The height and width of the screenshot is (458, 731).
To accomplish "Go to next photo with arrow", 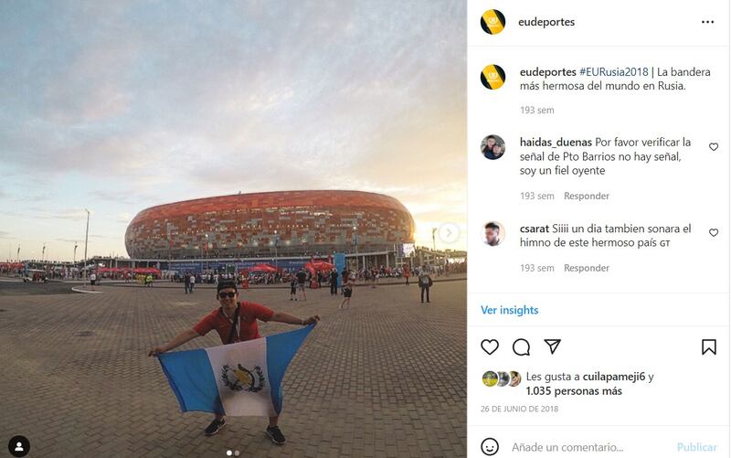I will coord(449,233).
